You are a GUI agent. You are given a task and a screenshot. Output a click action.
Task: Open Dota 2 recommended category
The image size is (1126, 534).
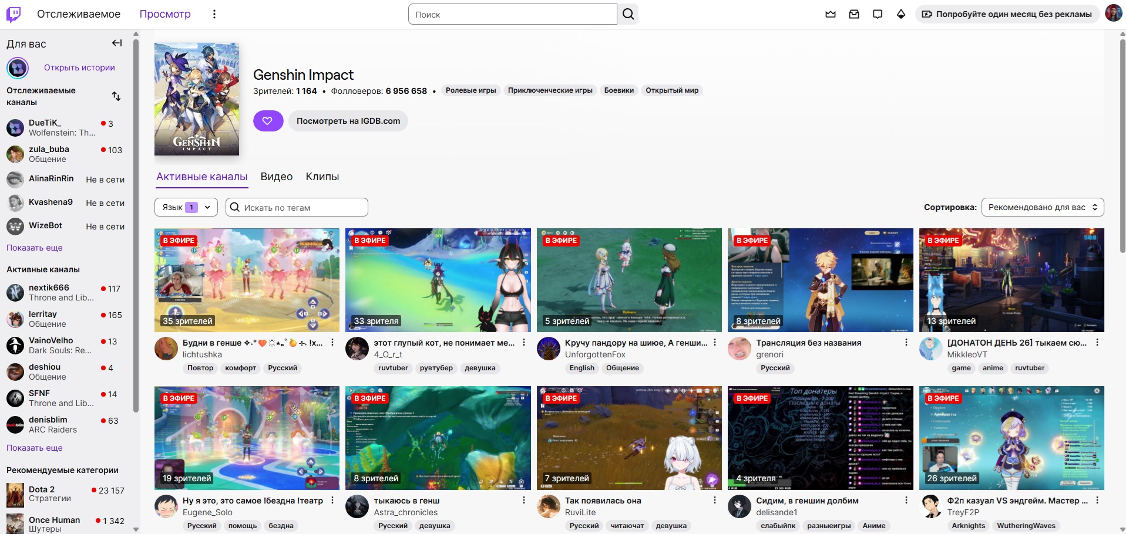[65, 495]
